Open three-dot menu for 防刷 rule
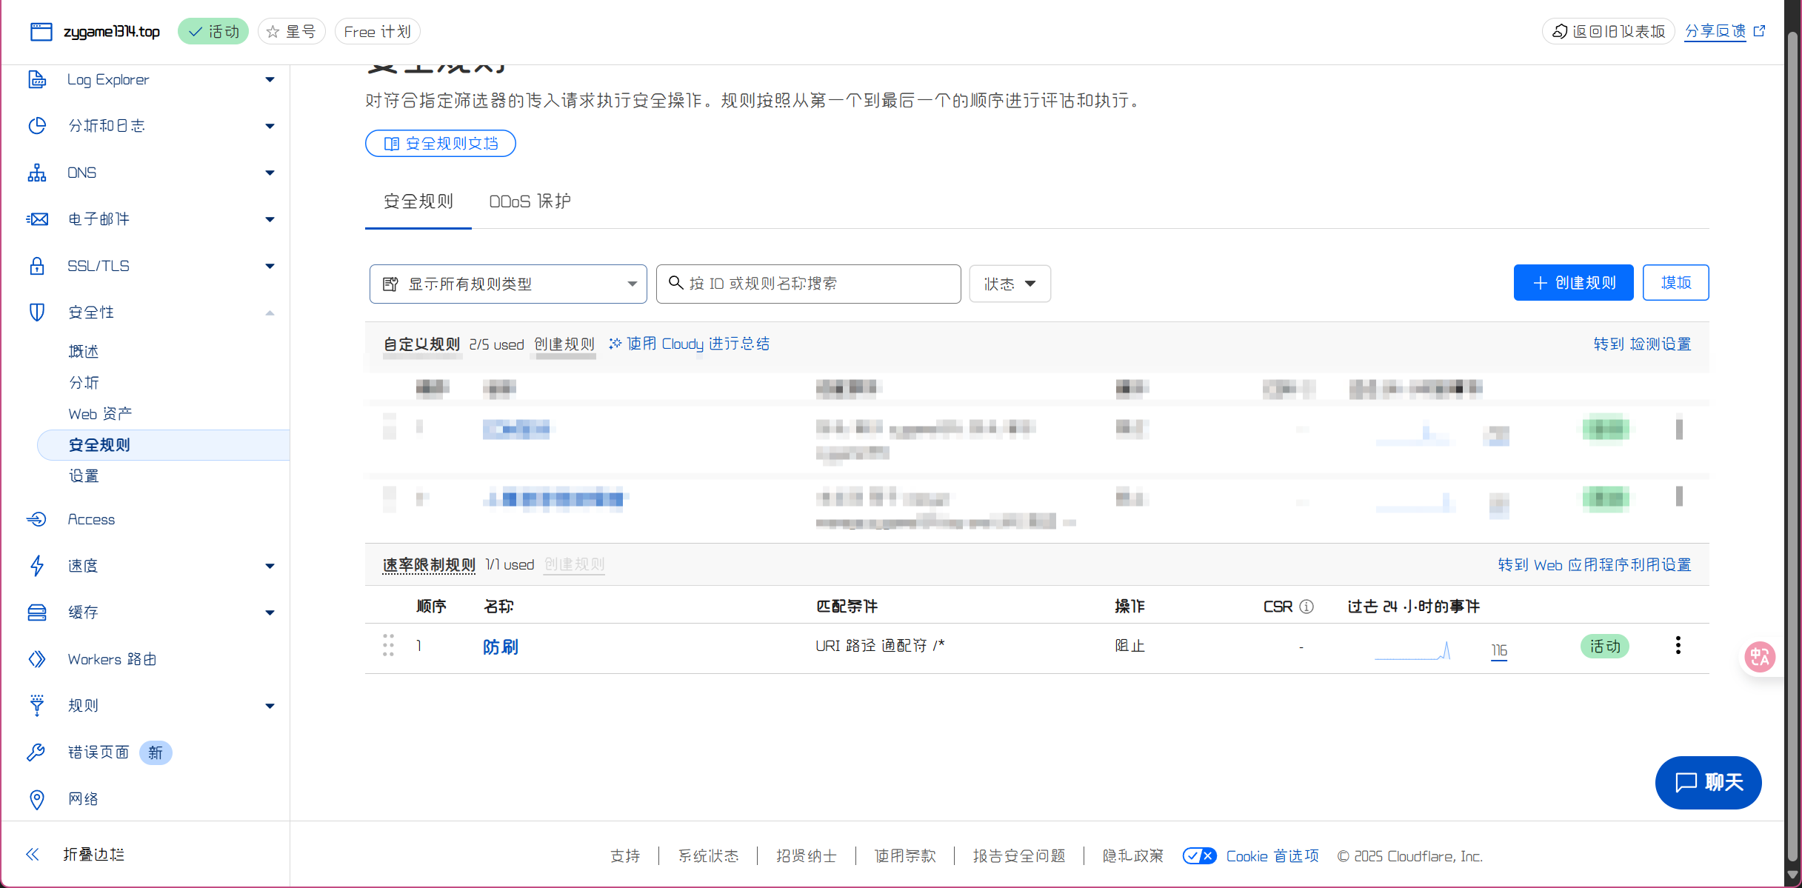Screen dimensions: 1802x888 (x=1678, y=645)
